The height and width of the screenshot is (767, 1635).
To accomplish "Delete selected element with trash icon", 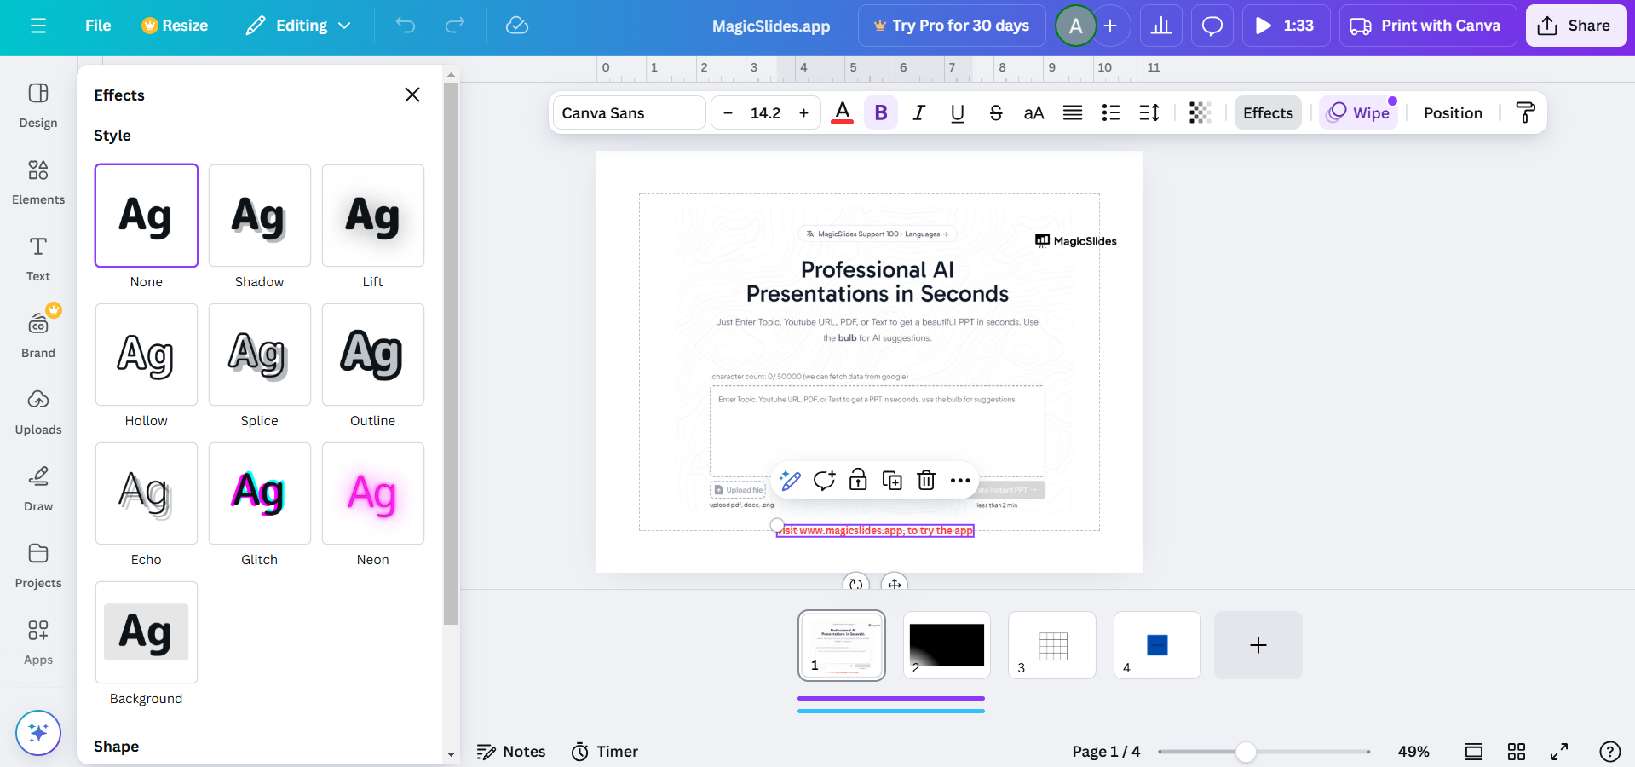I will [x=926, y=481].
